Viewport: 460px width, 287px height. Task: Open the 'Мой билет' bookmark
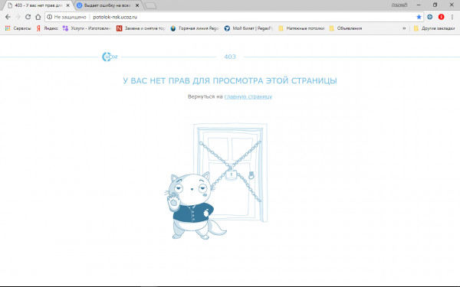pyautogui.click(x=248, y=28)
